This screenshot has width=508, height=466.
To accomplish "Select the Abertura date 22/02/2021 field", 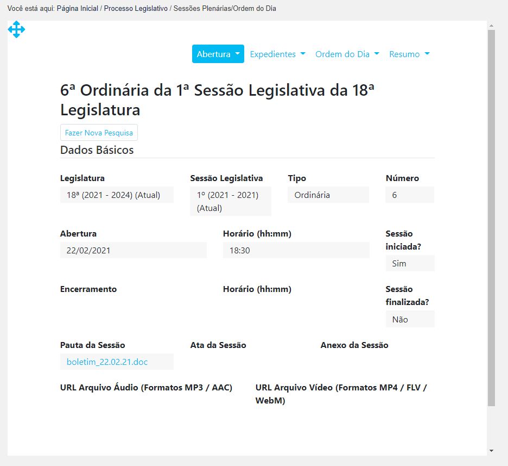I will (x=133, y=250).
